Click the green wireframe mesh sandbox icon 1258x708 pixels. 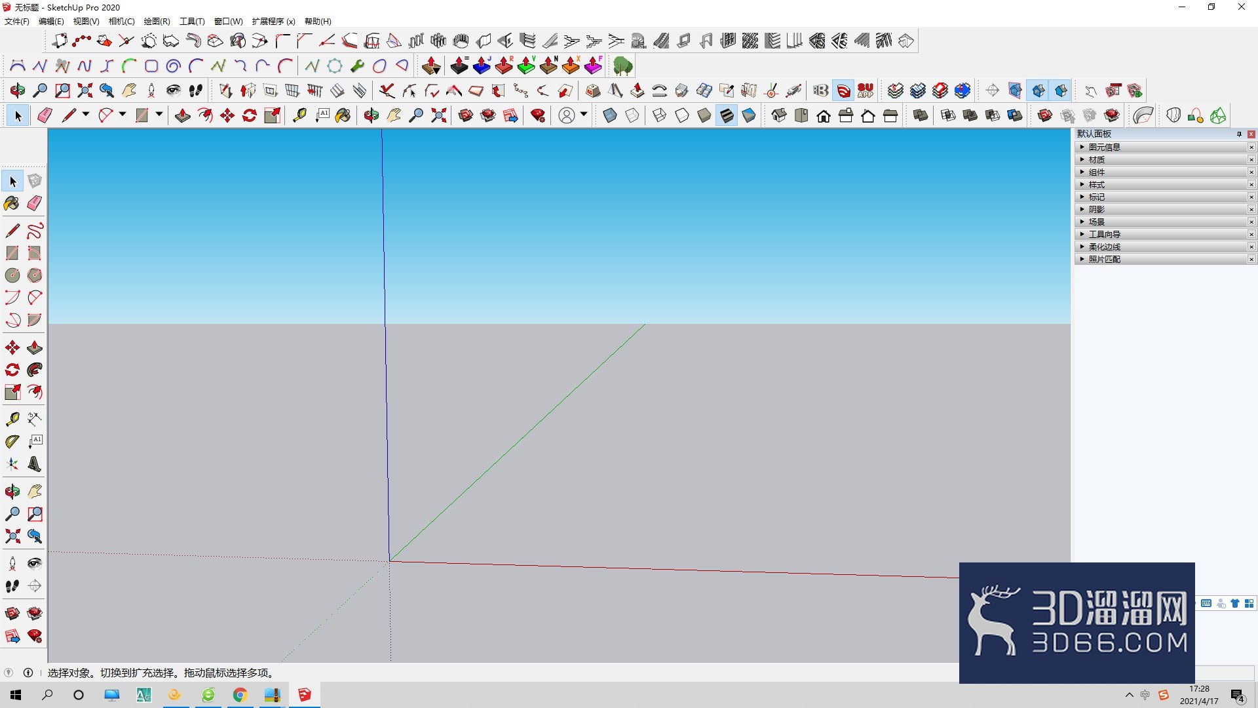1218,116
